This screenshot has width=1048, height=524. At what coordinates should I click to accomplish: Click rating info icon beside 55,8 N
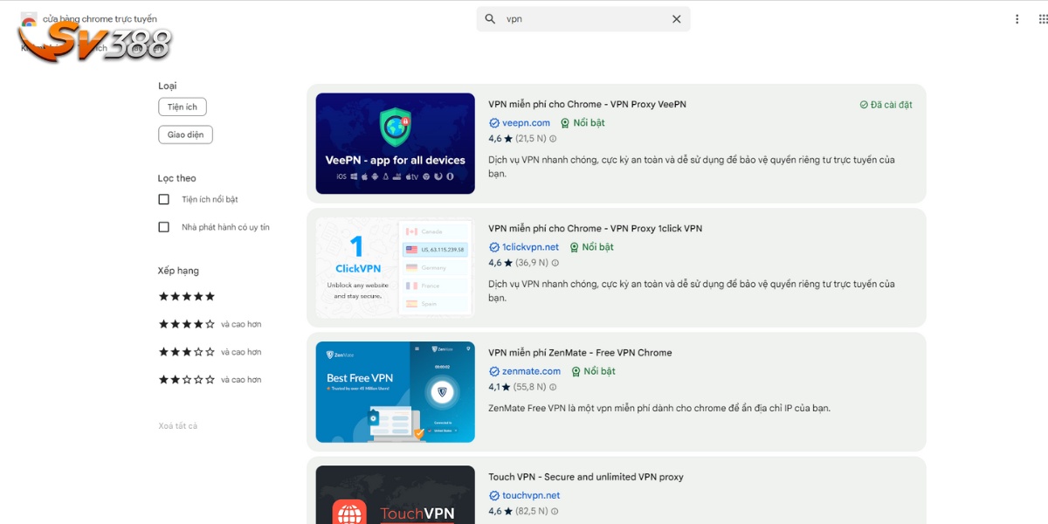click(x=553, y=387)
